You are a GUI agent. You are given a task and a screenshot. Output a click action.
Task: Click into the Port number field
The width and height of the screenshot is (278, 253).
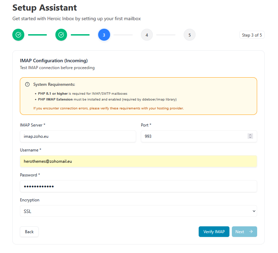point(193,136)
